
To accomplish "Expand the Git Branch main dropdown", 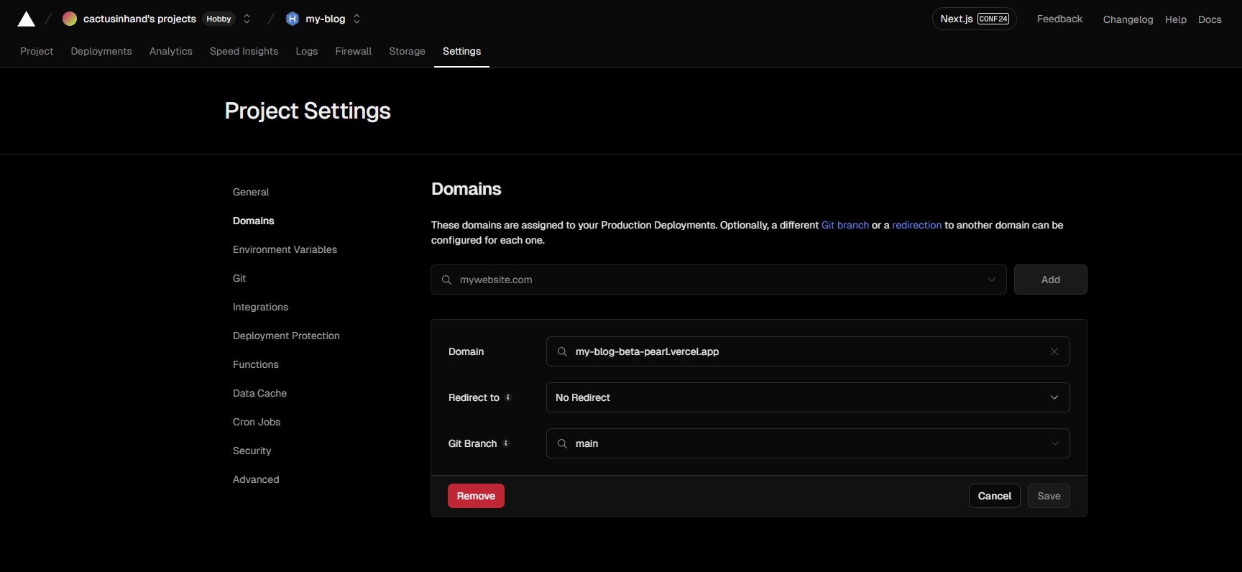I will click(x=1054, y=443).
